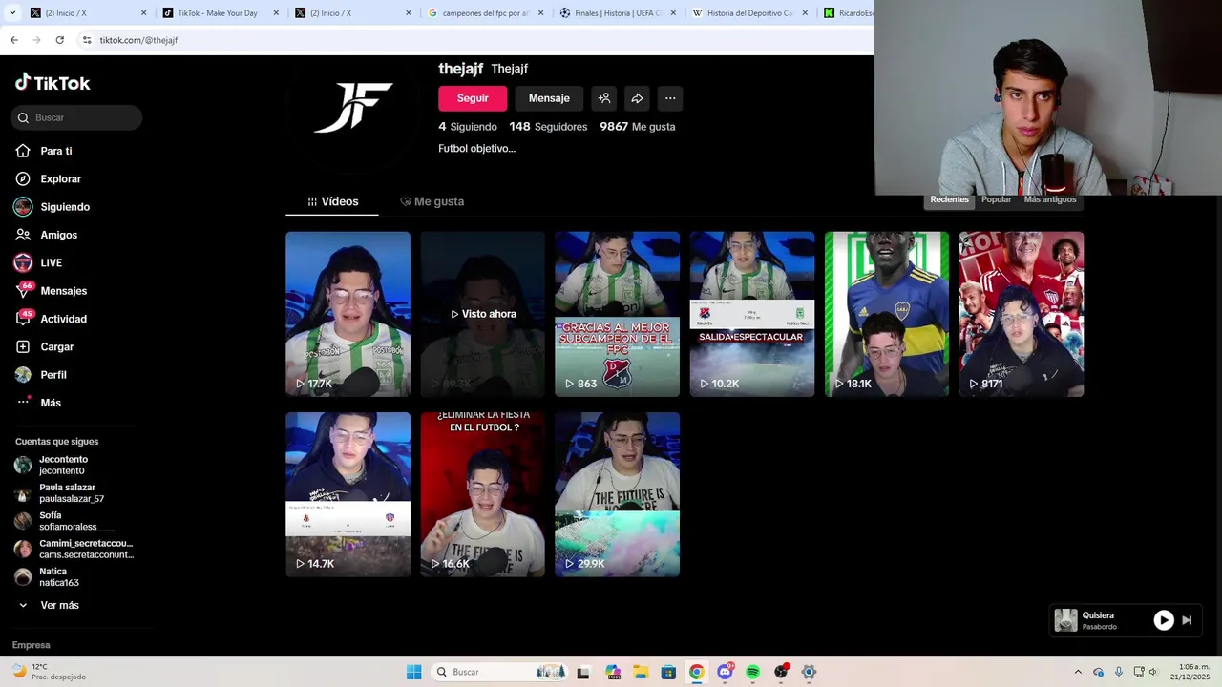1222x687 pixels.
Task: Open the video with 17.7K views
Action: point(348,314)
